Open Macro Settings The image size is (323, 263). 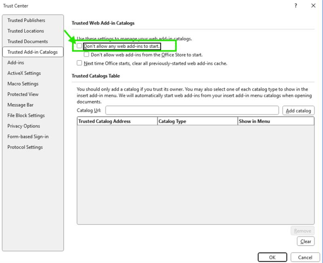(x=21, y=83)
